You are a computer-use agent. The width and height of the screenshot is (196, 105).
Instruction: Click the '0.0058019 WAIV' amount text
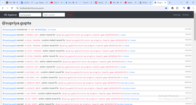(x=31, y=35)
